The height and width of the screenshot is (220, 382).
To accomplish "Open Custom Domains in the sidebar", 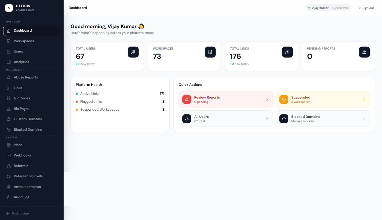I will 32,119.
